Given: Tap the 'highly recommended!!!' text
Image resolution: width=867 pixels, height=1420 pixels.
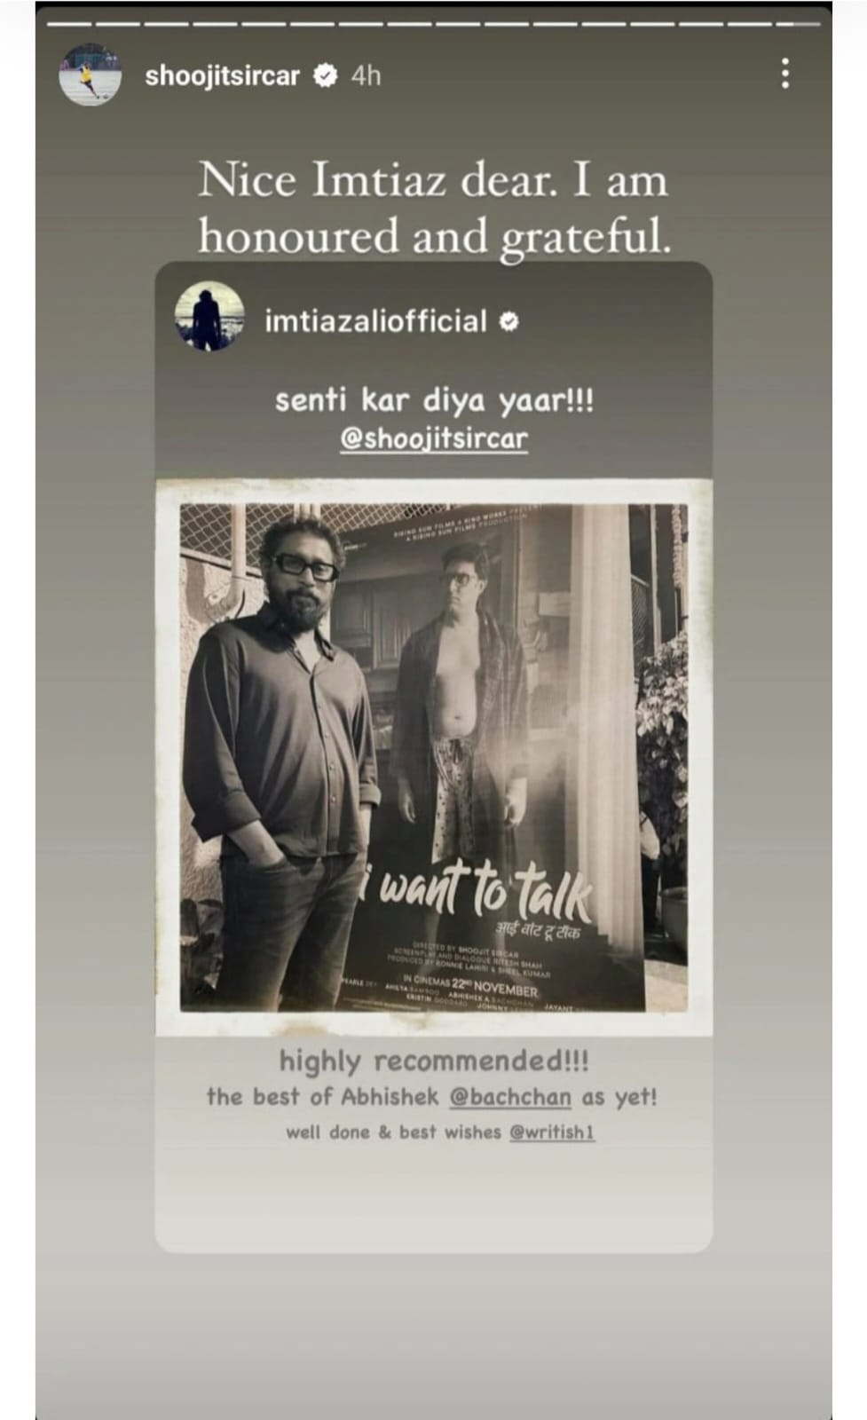Looking at the screenshot, I should [x=434, y=1061].
